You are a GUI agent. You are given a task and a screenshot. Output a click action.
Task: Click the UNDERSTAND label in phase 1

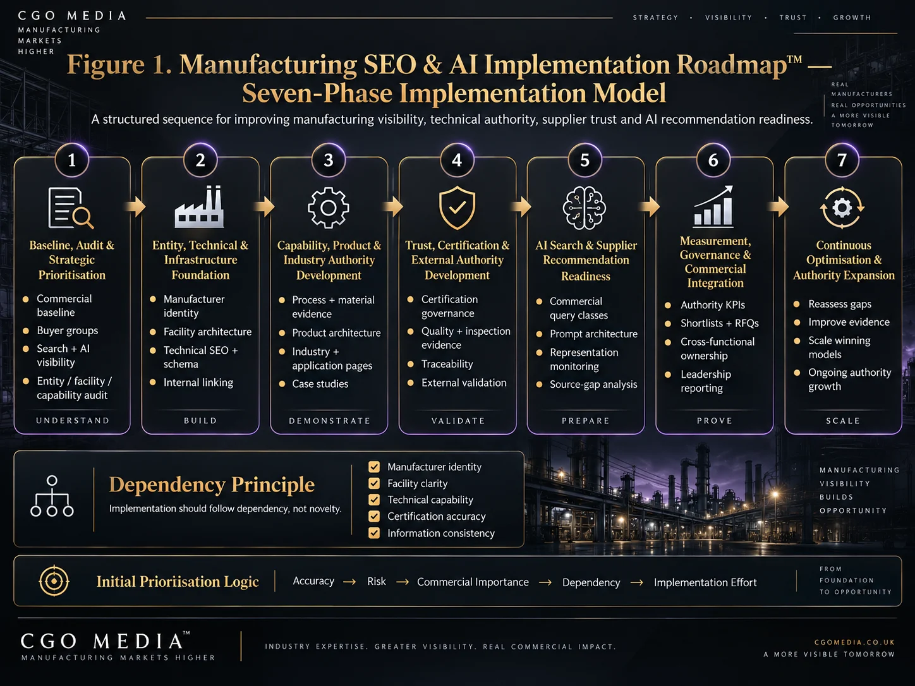pyautogui.click(x=73, y=421)
